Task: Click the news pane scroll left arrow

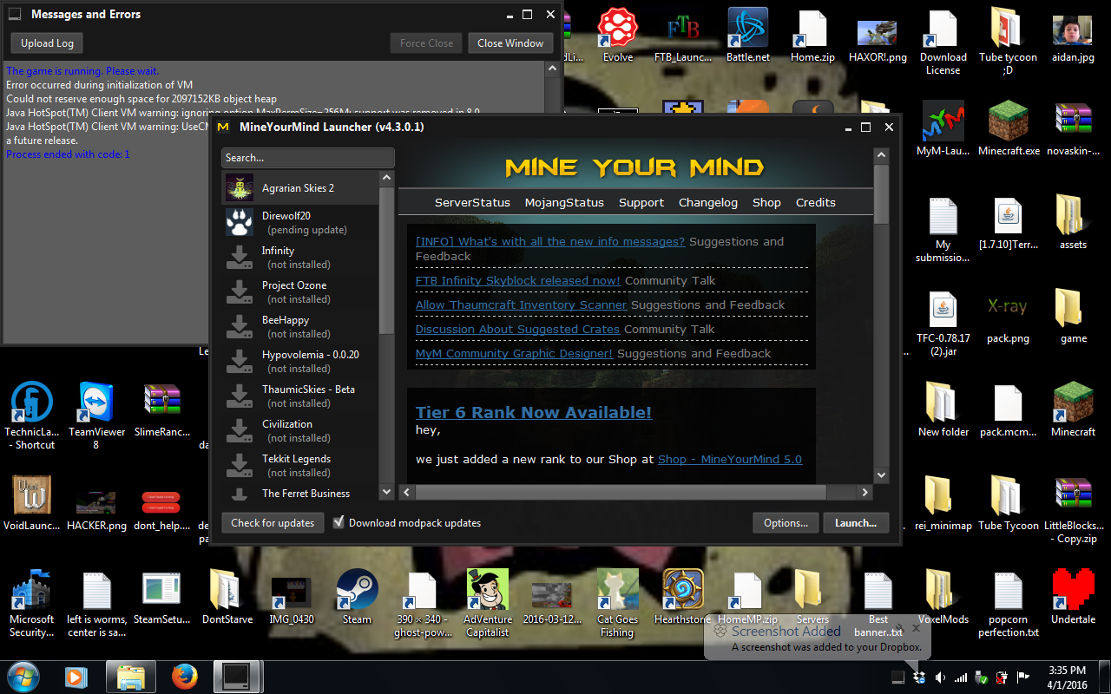Action: point(406,492)
